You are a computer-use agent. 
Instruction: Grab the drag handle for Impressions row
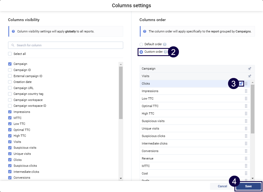[x=246, y=91]
